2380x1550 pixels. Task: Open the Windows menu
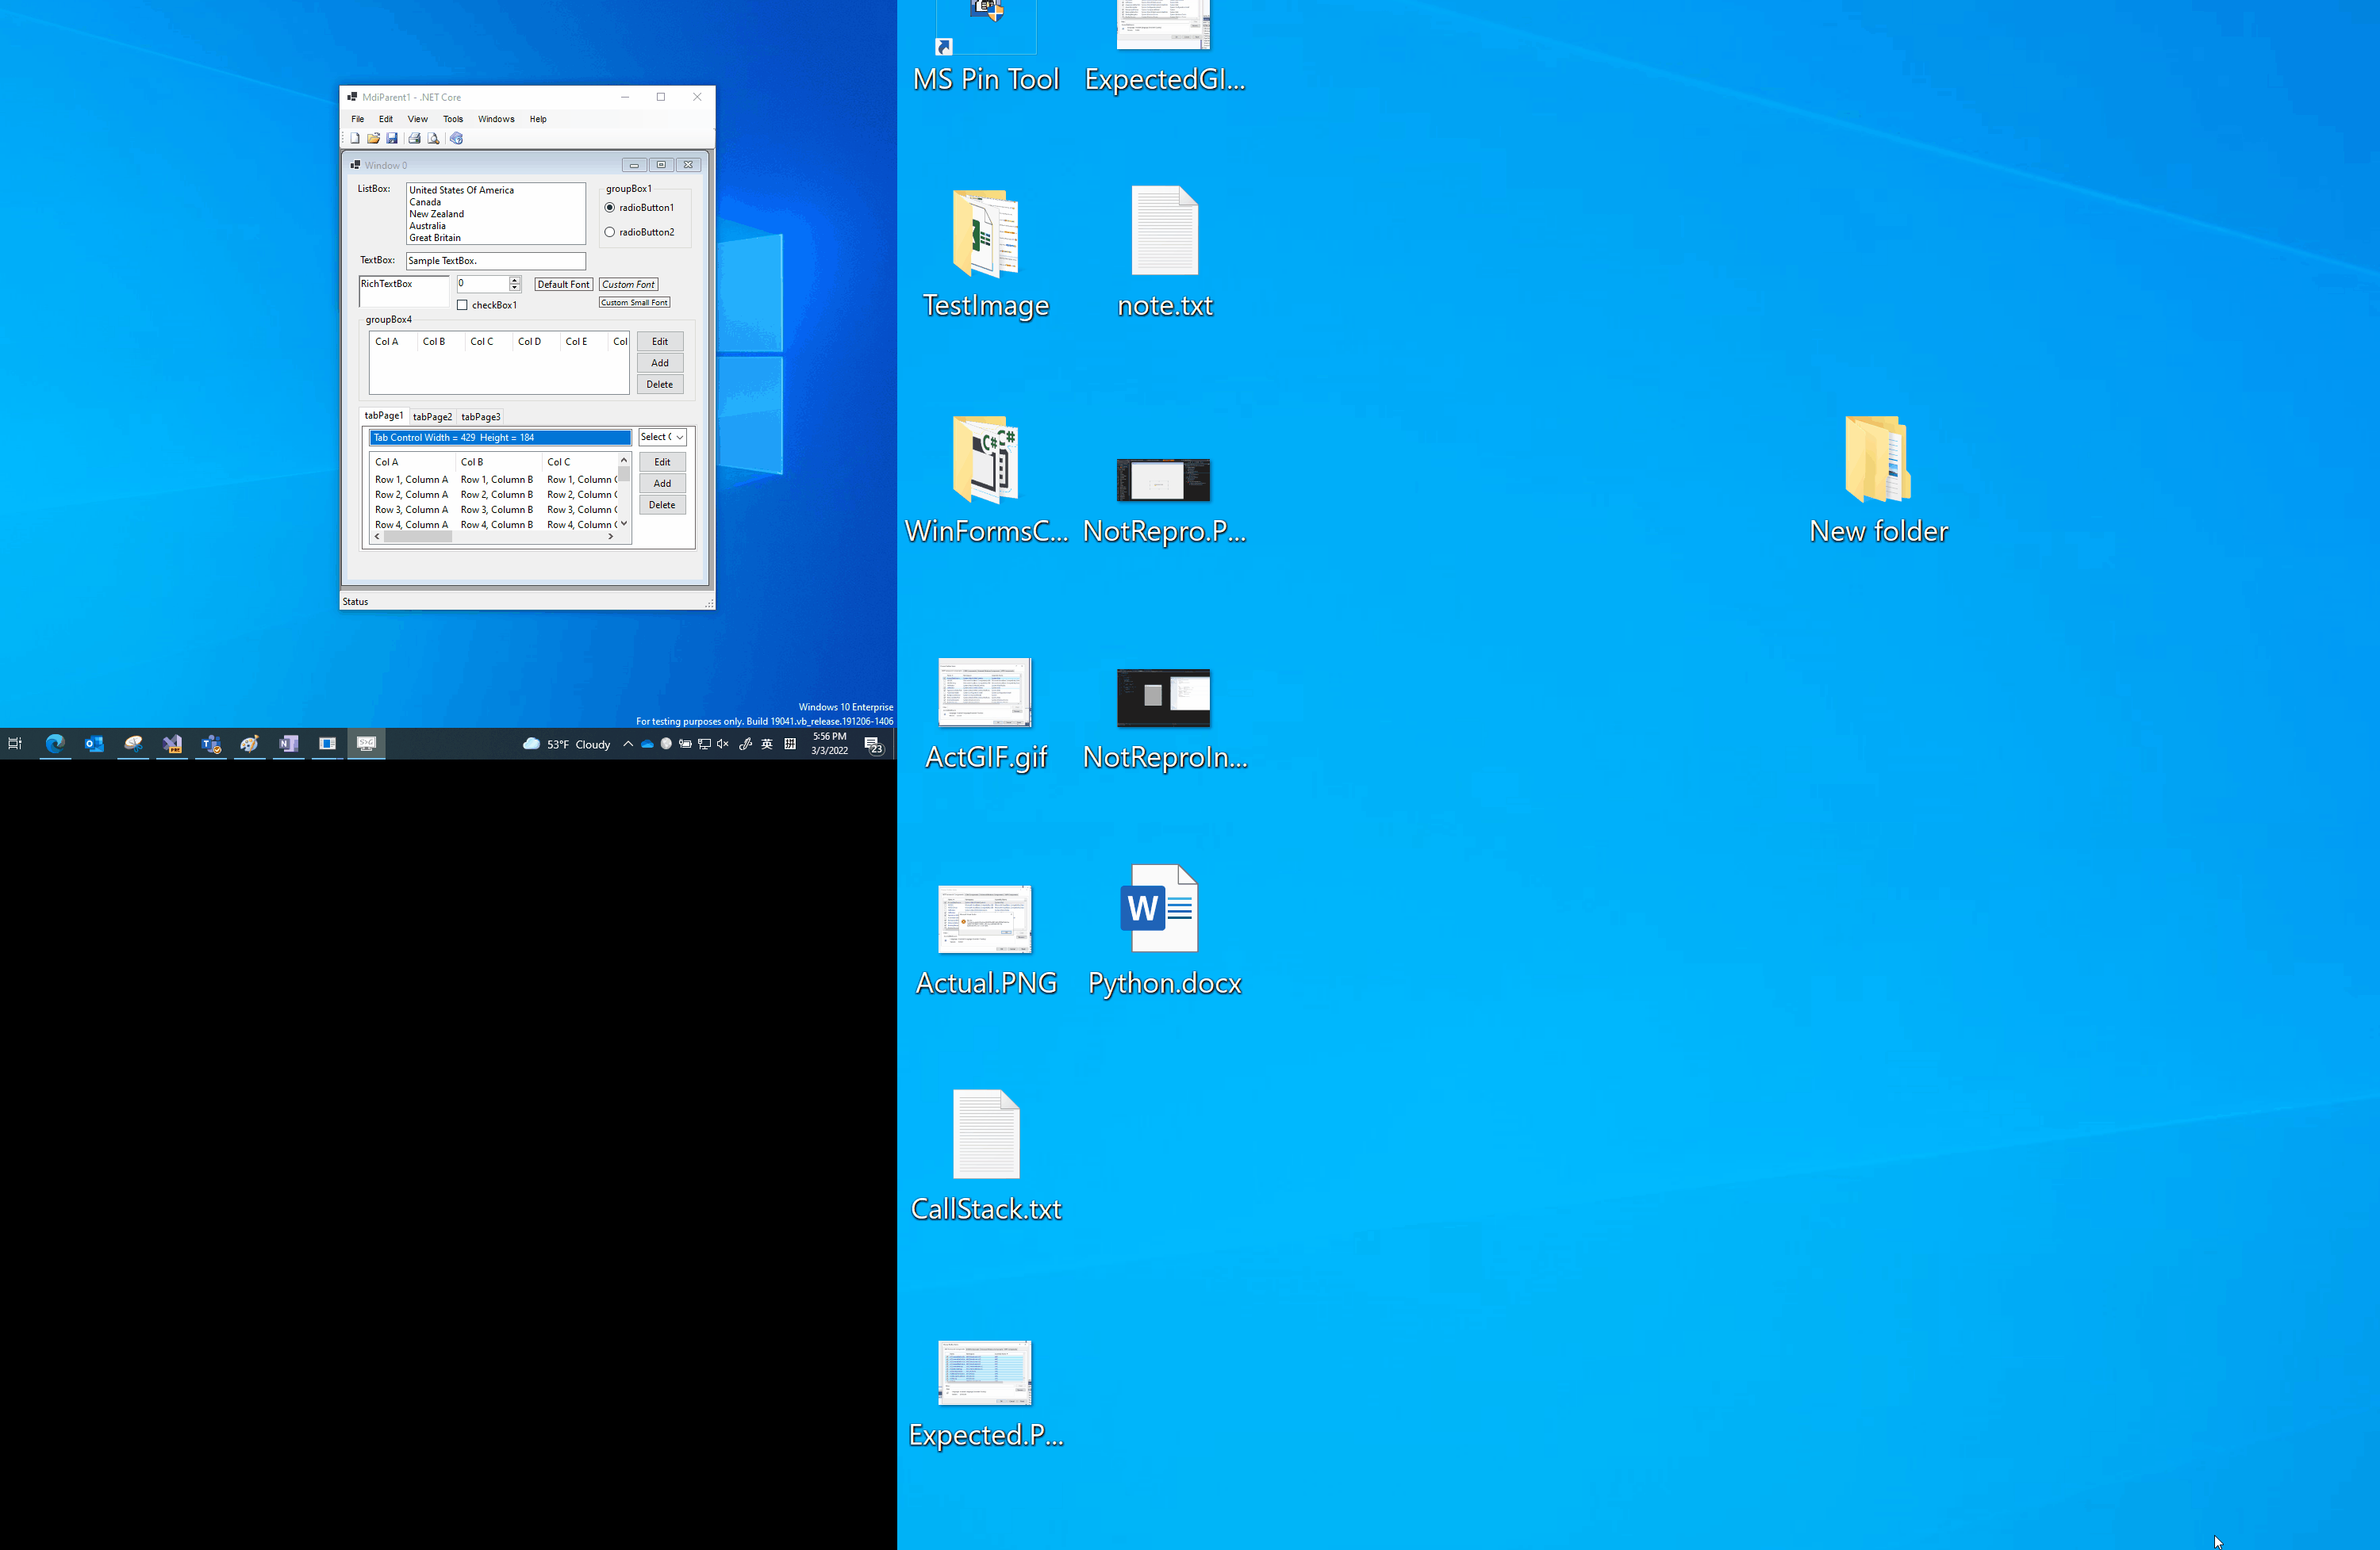[495, 119]
